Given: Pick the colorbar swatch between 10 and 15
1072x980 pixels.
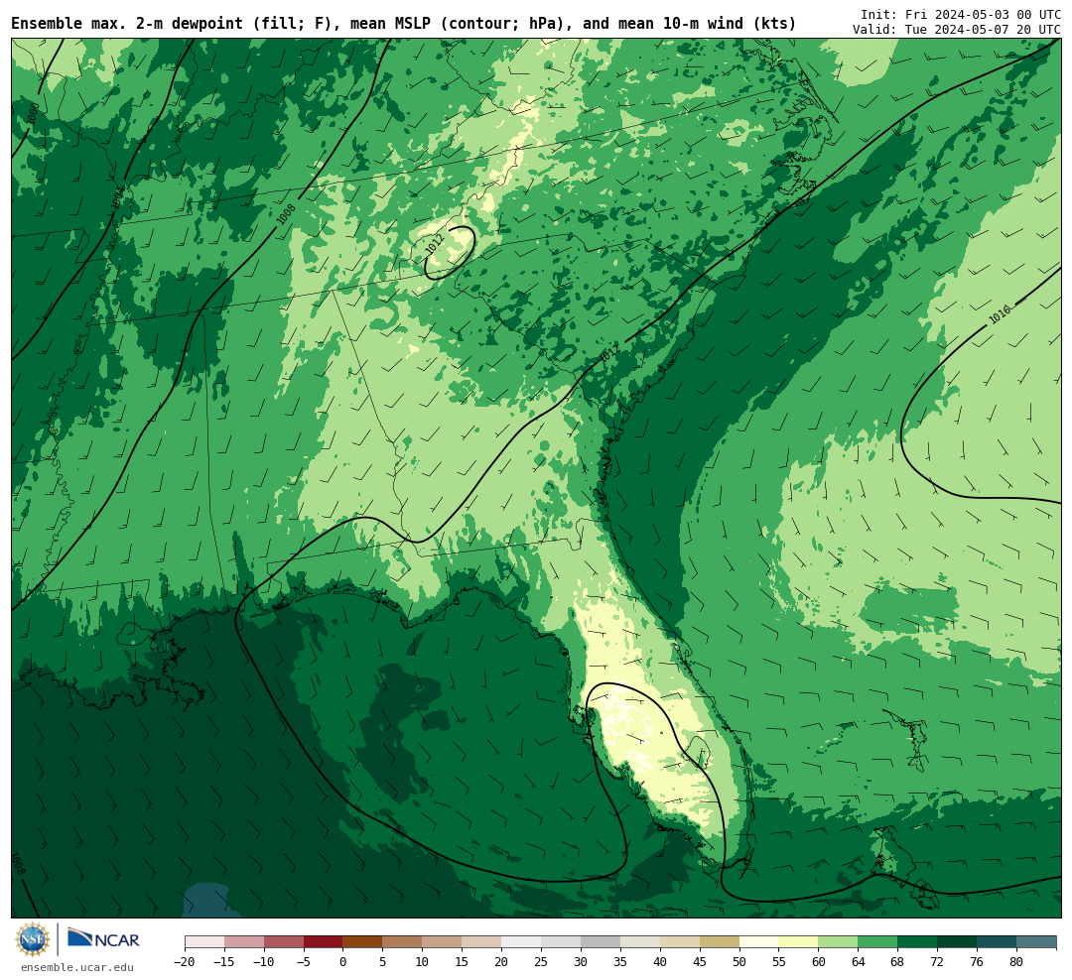Looking at the screenshot, I should (x=443, y=942).
